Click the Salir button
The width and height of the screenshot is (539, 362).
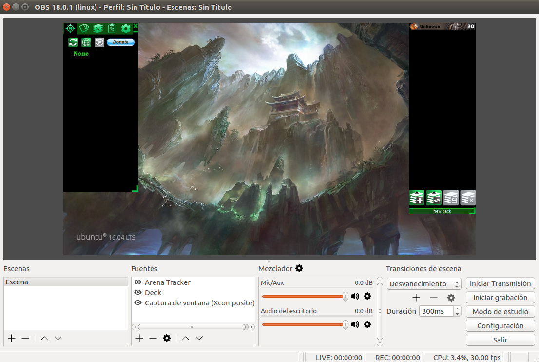pyautogui.click(x=500, y=340)
